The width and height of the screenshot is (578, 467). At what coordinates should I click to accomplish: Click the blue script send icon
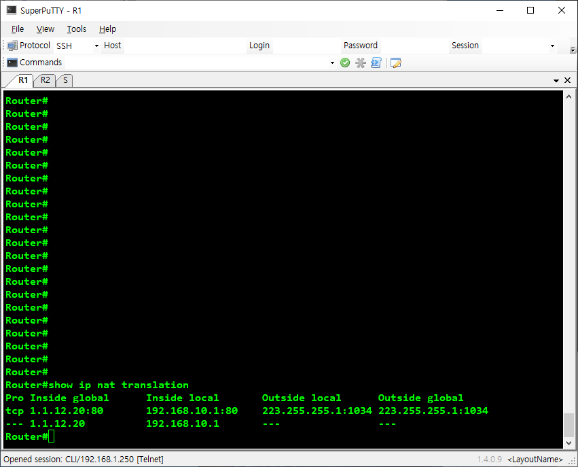tap(376, 63)
